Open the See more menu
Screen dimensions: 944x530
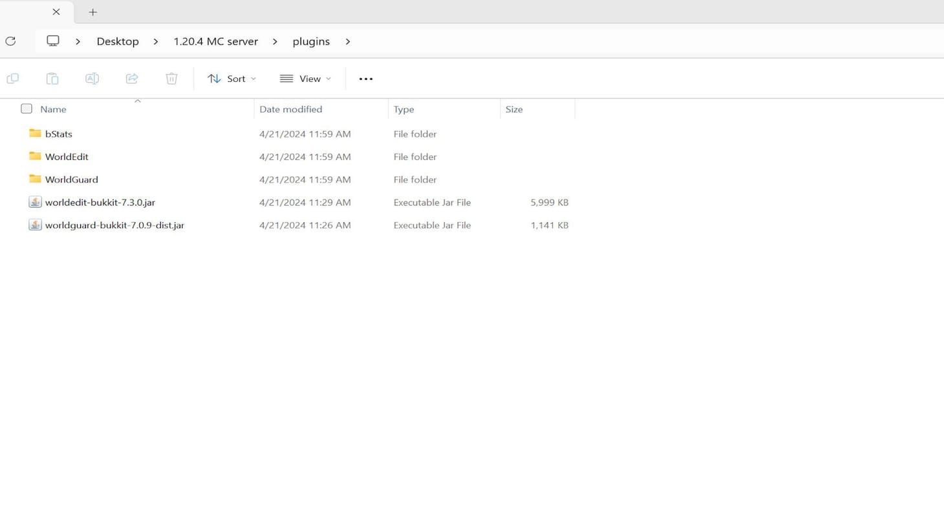tap(365, 78)
